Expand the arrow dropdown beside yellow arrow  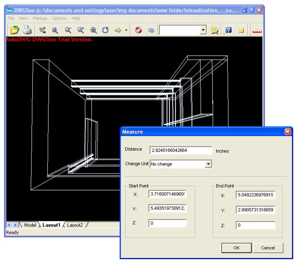126,30
